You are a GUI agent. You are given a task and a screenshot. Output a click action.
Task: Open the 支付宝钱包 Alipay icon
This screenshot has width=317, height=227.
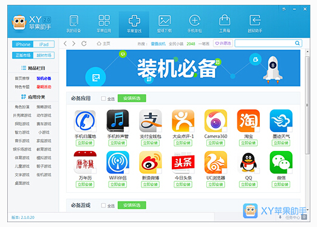pyautogui.click(x=150, y=121)
